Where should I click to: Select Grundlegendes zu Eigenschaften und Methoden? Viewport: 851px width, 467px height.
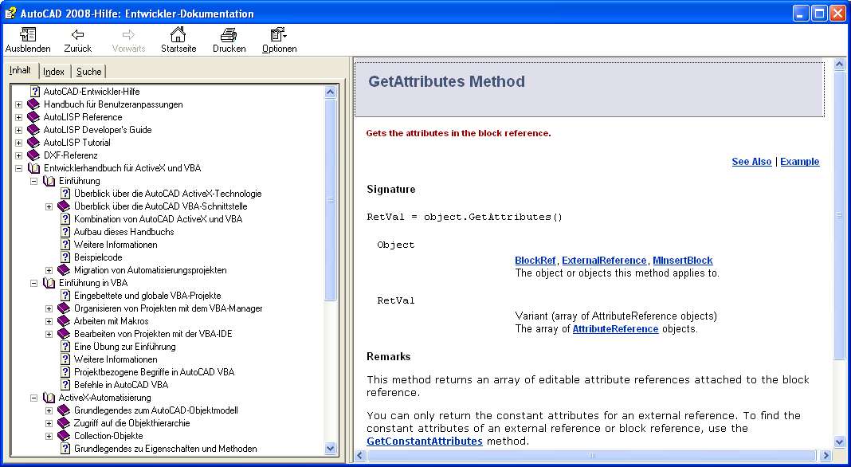pyautogui.click(x=166, y=449)
